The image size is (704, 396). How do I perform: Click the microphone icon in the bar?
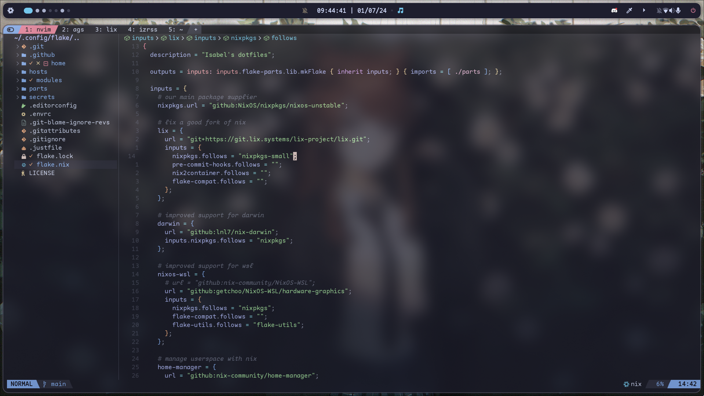tap(678, 10)
